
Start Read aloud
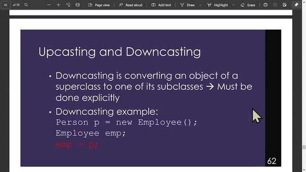pos(131,5)
